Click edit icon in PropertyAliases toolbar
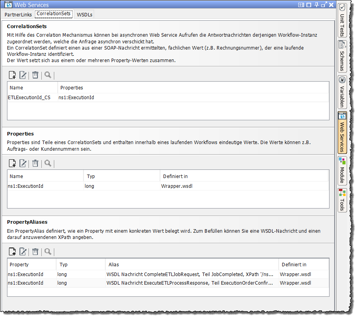Screen dimensions: 358x319 pos(23,251)
